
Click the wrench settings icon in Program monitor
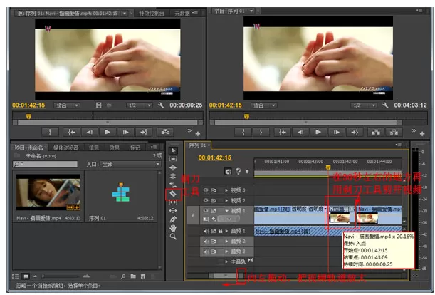tap(385, 105)
